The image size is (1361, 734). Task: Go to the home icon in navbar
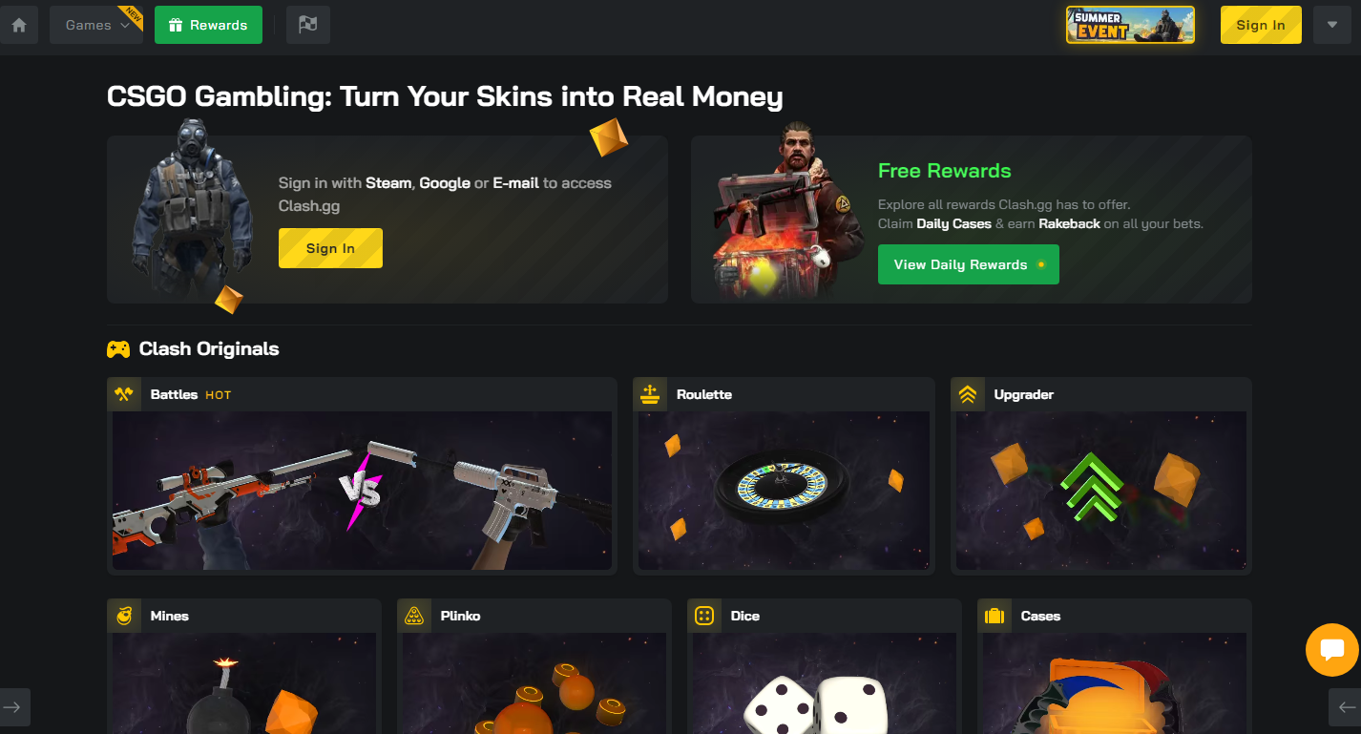coord(19,25)
